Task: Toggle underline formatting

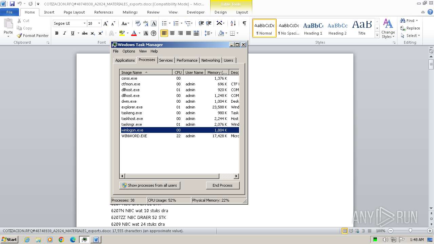Action: 73,33
